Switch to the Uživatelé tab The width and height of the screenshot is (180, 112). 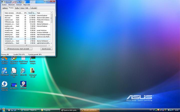click(x=34, y=8)
